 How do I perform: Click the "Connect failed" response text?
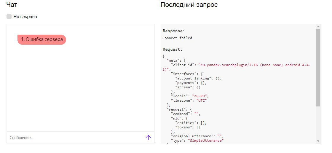coord(177,38)
